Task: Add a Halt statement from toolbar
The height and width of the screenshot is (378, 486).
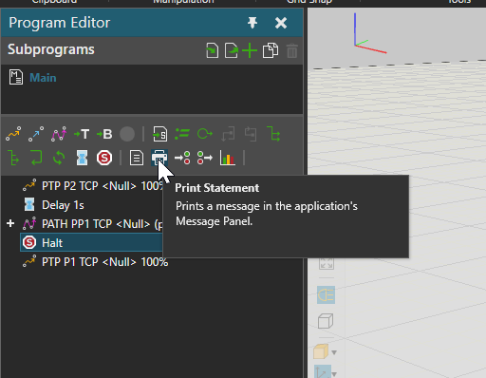Action: pos(104,158)
